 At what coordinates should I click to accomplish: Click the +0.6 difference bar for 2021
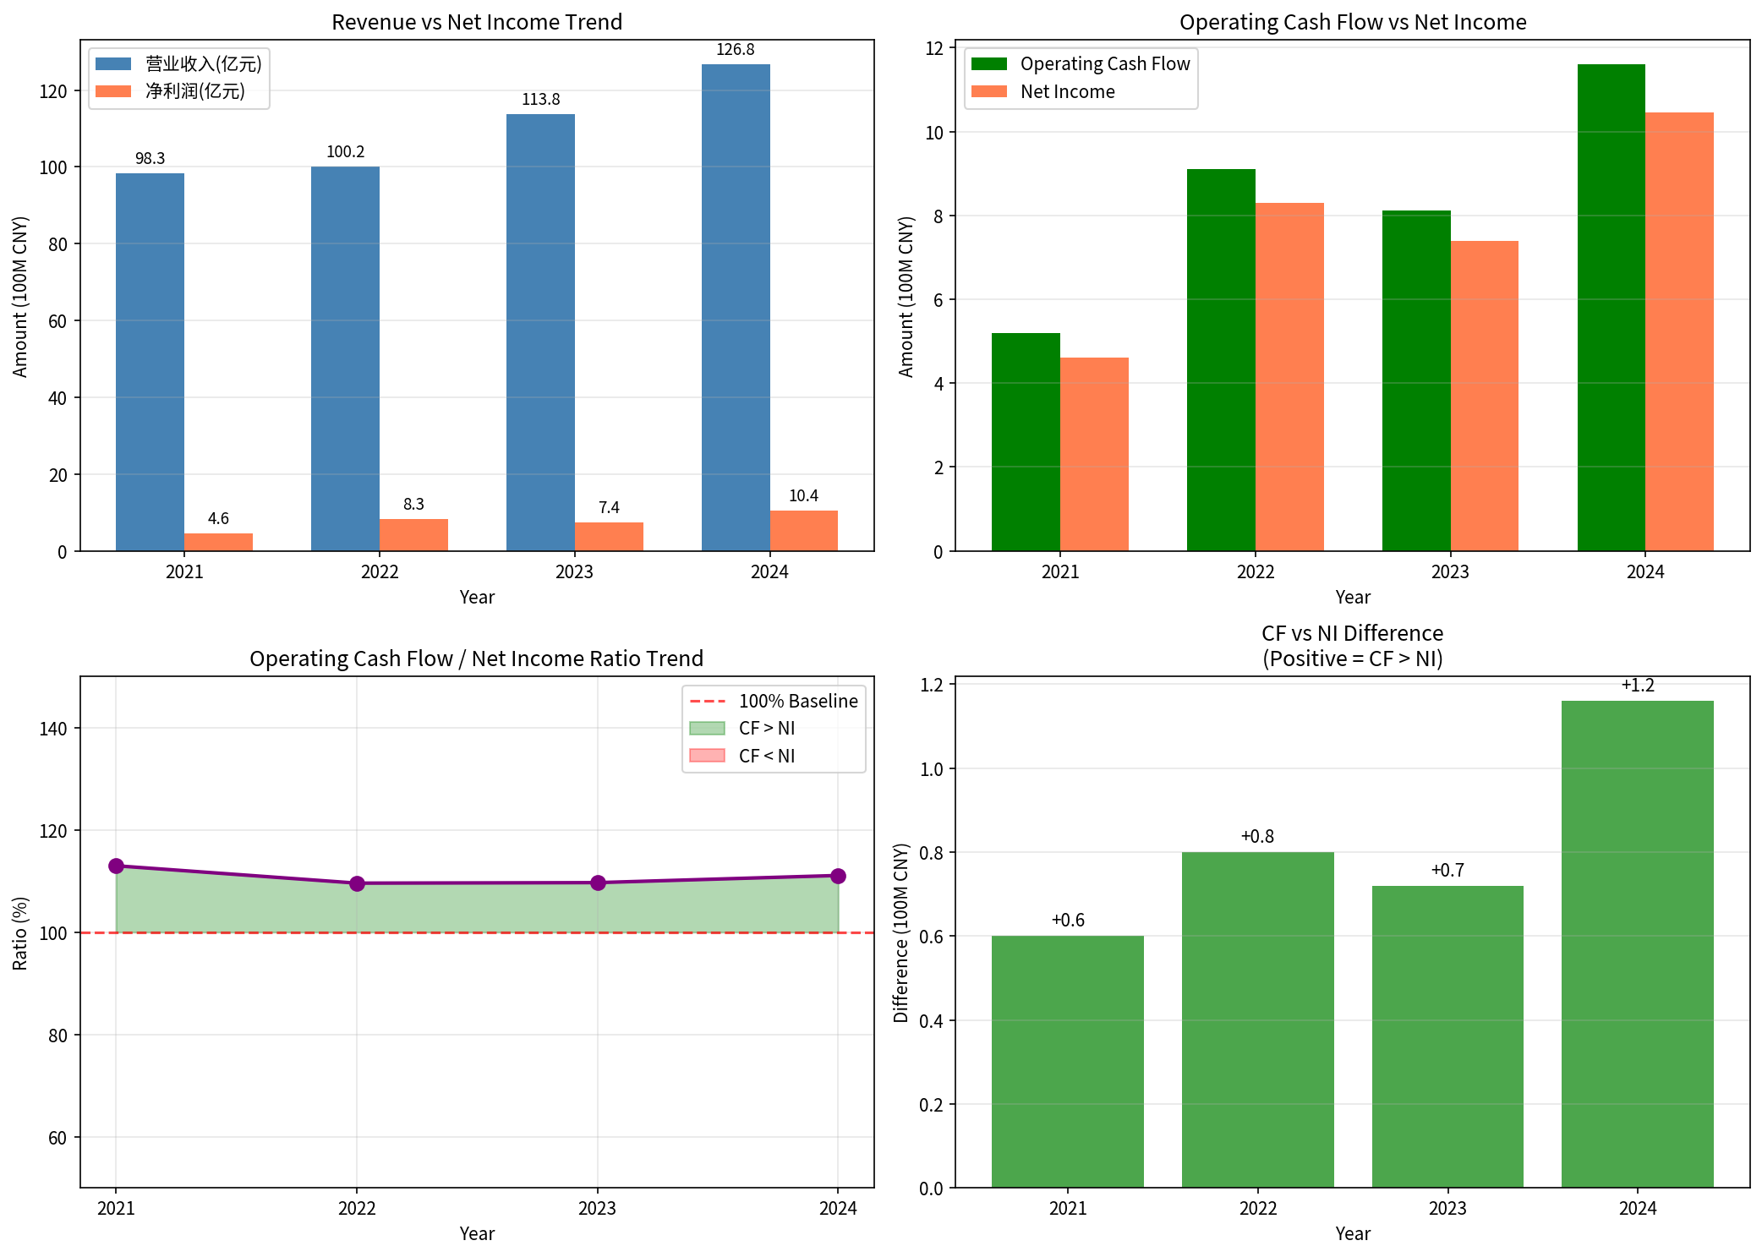pos(1067,1061)
